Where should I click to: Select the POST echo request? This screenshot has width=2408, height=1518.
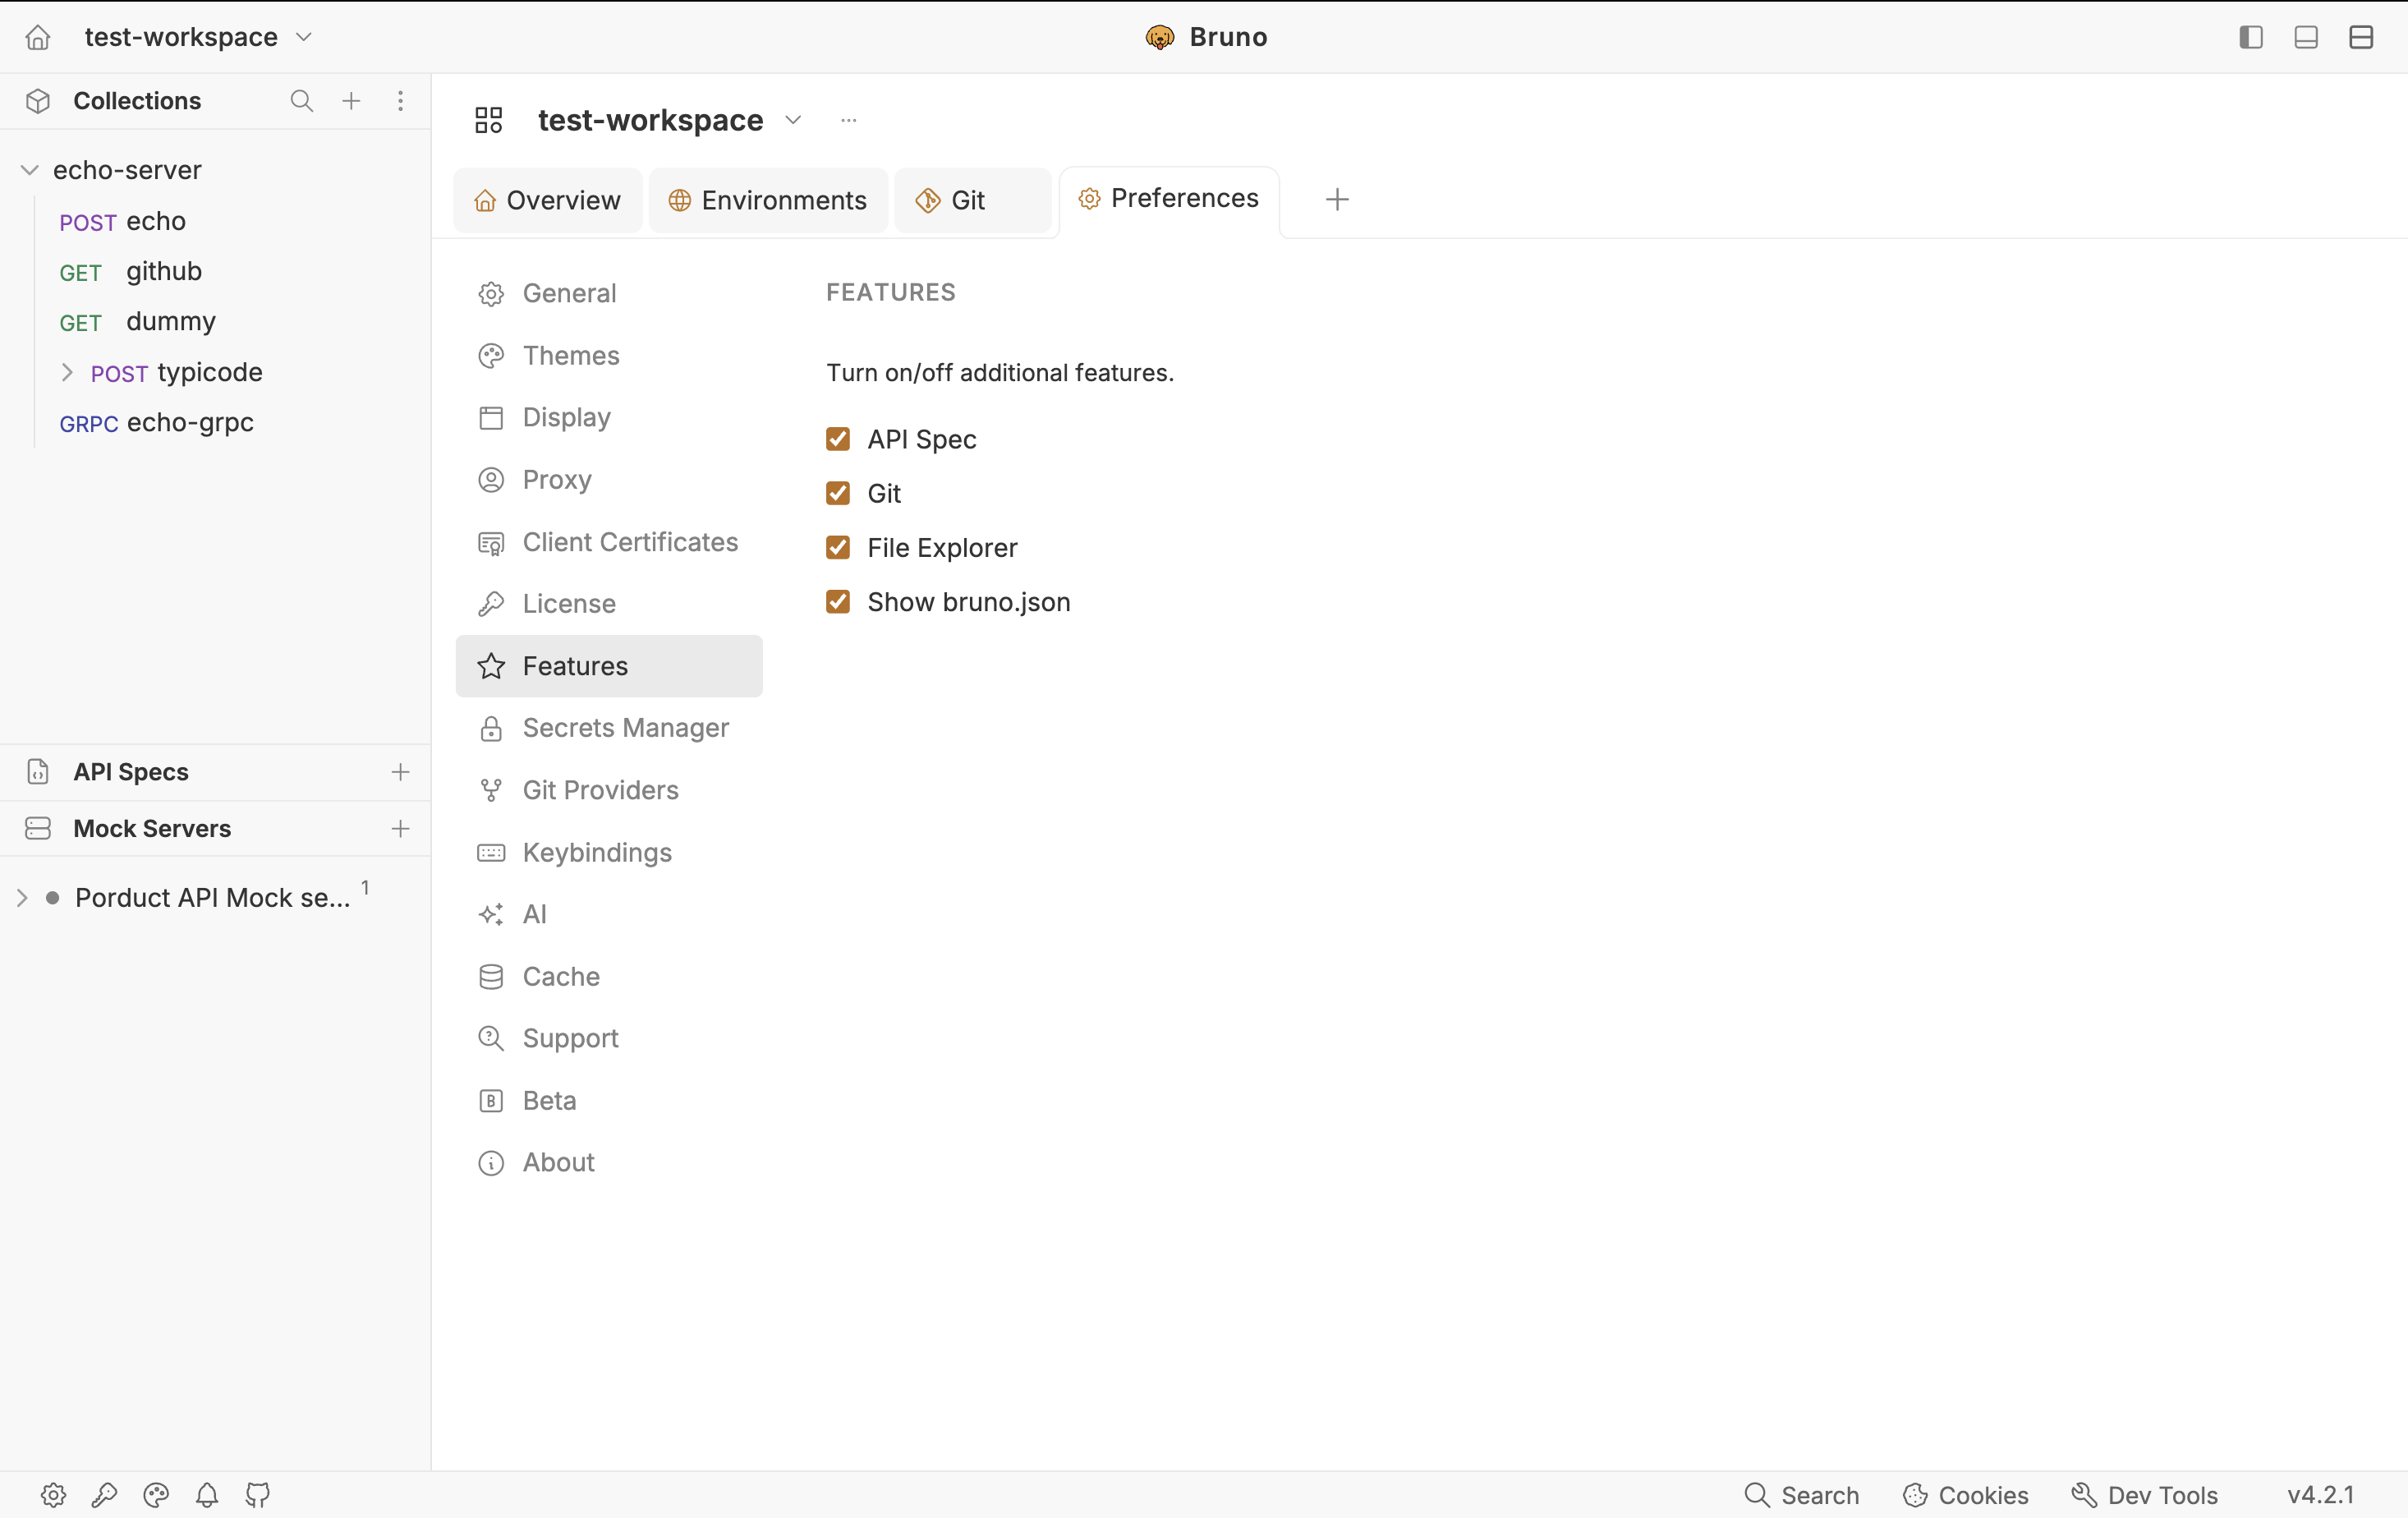(x=122, y=221)
